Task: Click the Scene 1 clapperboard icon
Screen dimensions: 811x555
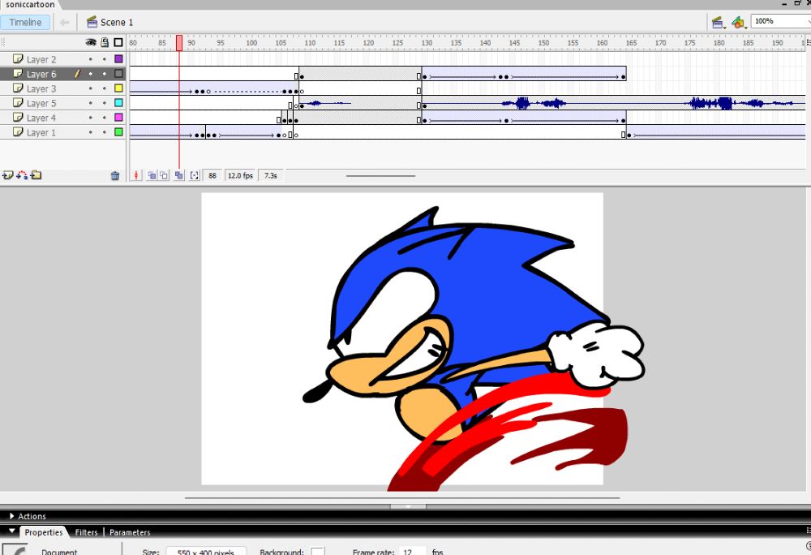Action: 92,22
